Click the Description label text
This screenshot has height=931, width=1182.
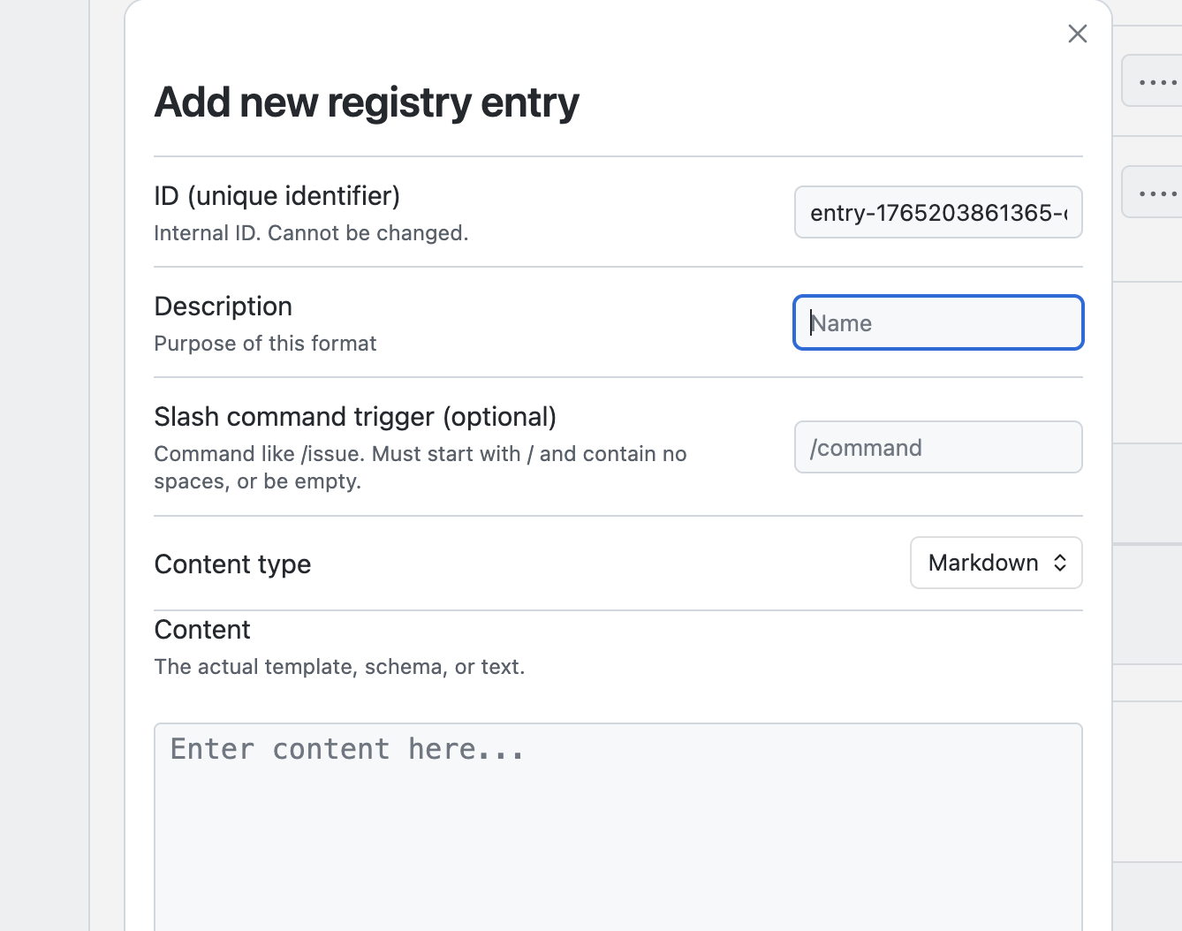[223, 306]
